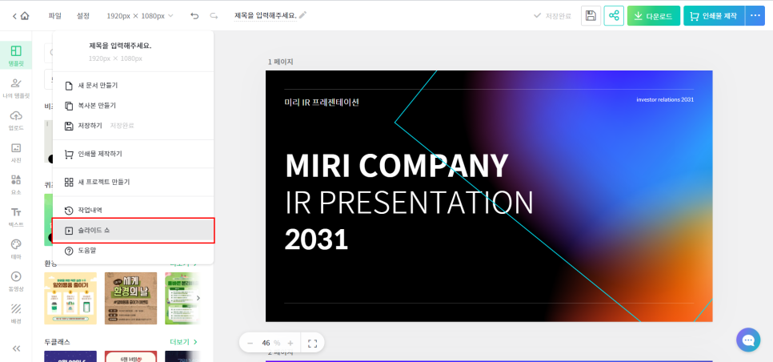Image resolution: width=773 pixels, height=362 pixels.
Task: Open the 업로드 sidebar panel
Action: 16,120
